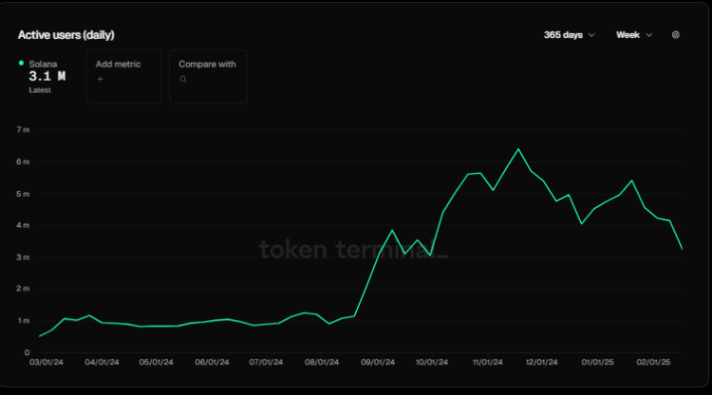The image size is (712, 395).
Task: Click the 4 m y-axis label
Action: 23,225
